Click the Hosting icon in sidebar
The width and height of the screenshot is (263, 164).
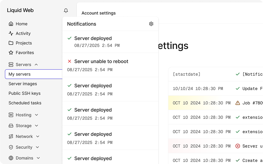(11, 115)
